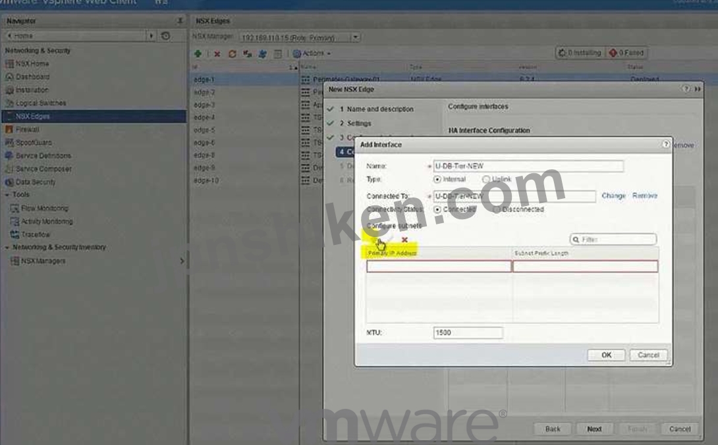Click help icon in New NSX Edge dialog
Image resolution: width=718 pixels, height=445 pixels.
click(x=686, y=89)
